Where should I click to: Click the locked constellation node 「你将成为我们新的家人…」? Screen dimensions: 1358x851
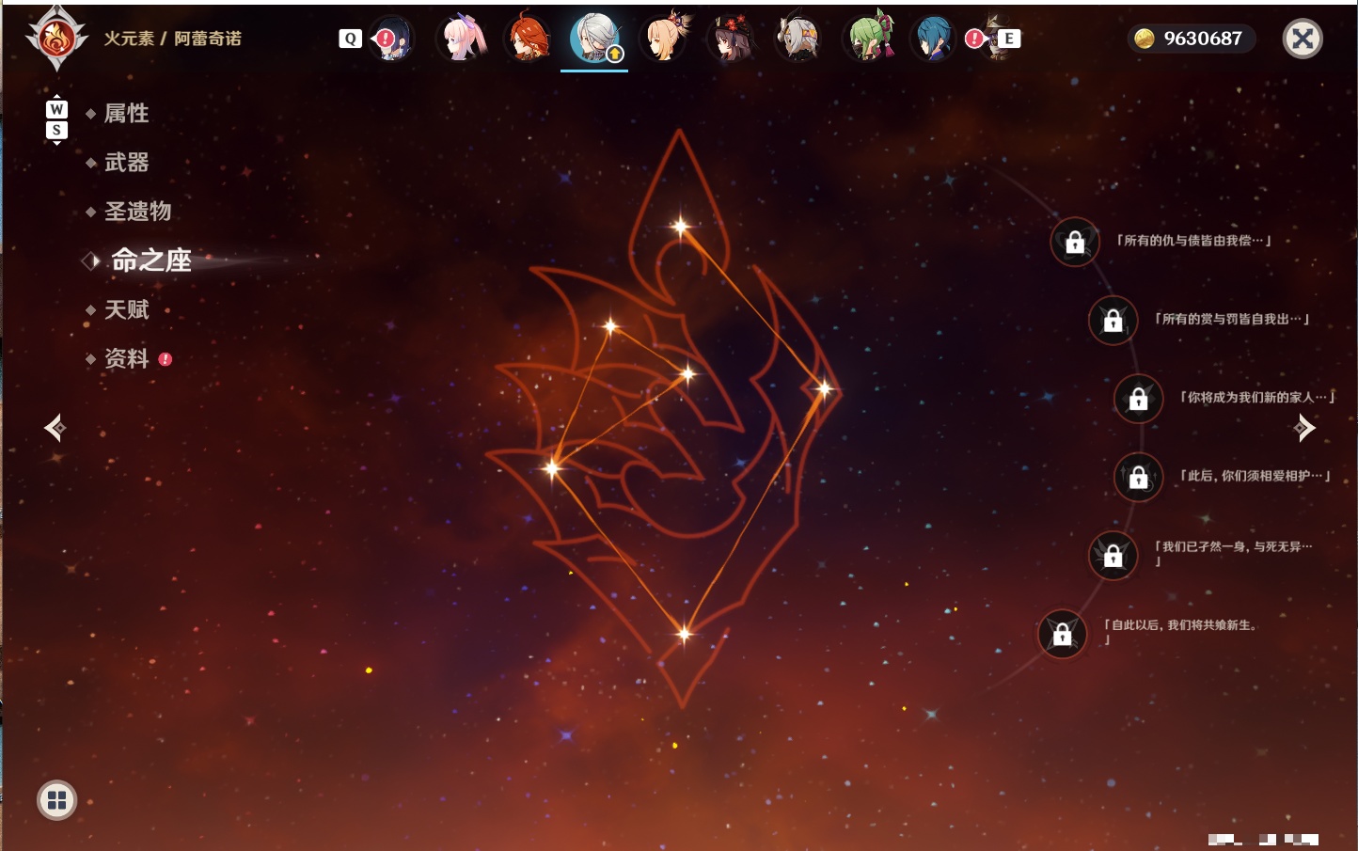point(1138,398)
